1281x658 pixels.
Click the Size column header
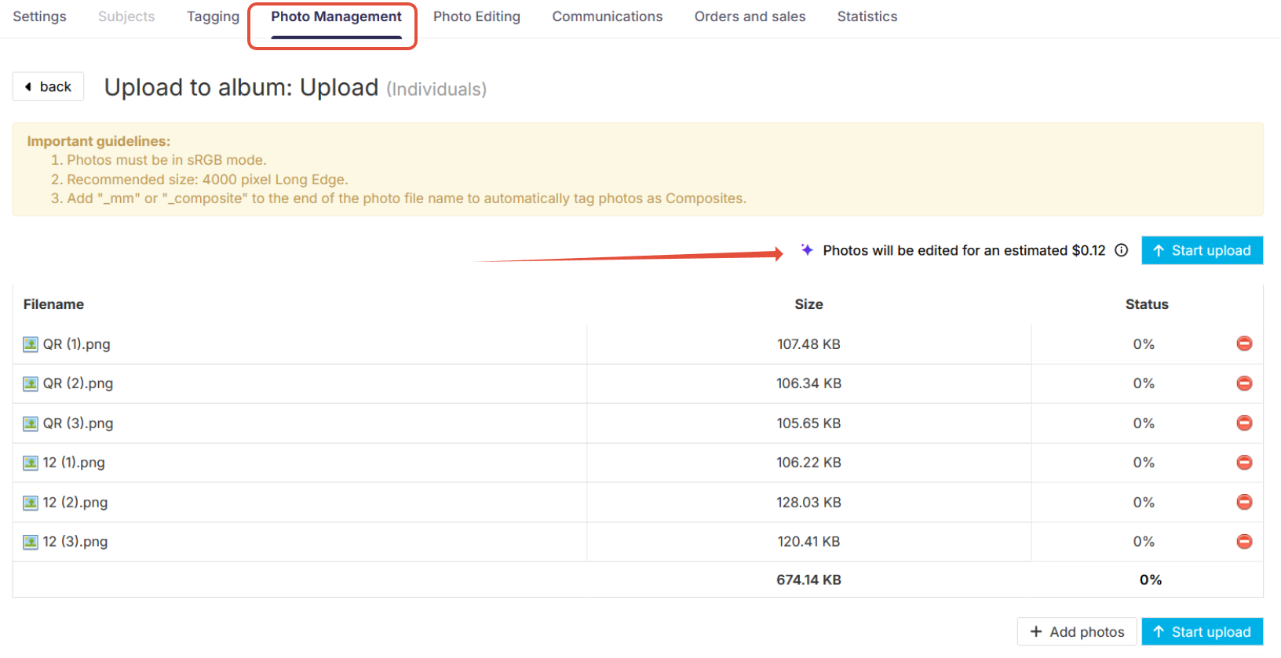tap(808, 304)
